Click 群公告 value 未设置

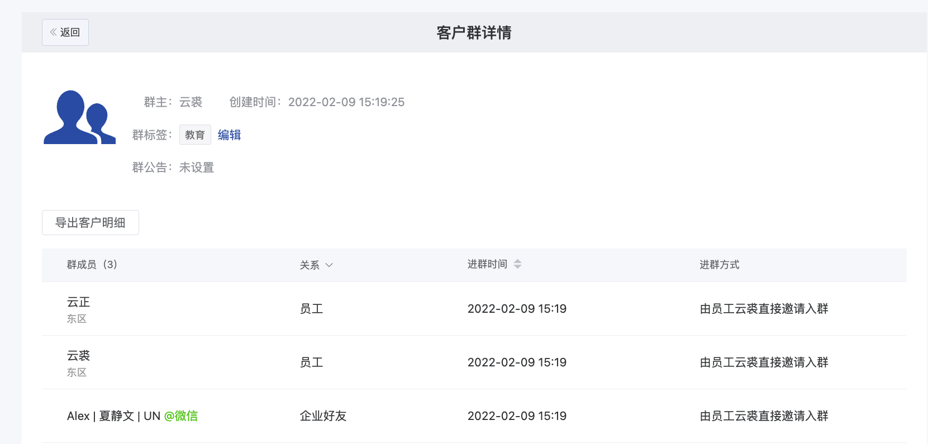point(197,168)
